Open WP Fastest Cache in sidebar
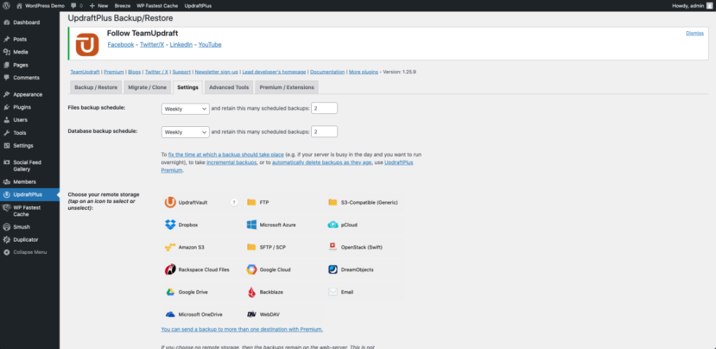The image size is (716, 349). [x=30, y=210]
